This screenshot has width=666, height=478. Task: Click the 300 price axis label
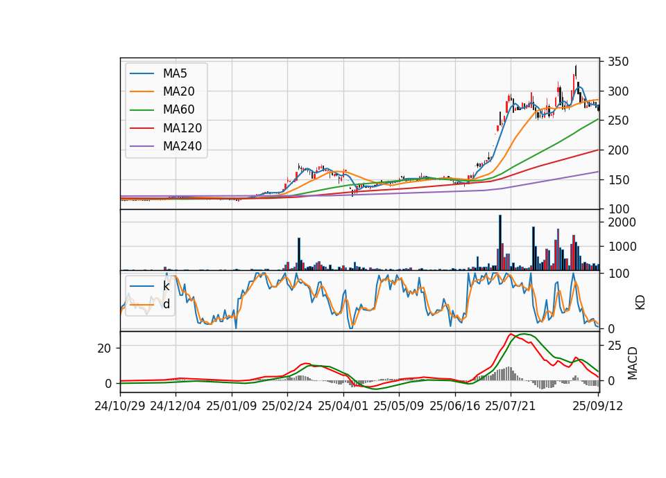(x=618, y=91)
